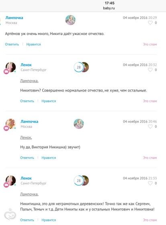Click username Ленок in the 20:32 comment
The width and height of the screenshot is (166, 225).
click(26, 65)
